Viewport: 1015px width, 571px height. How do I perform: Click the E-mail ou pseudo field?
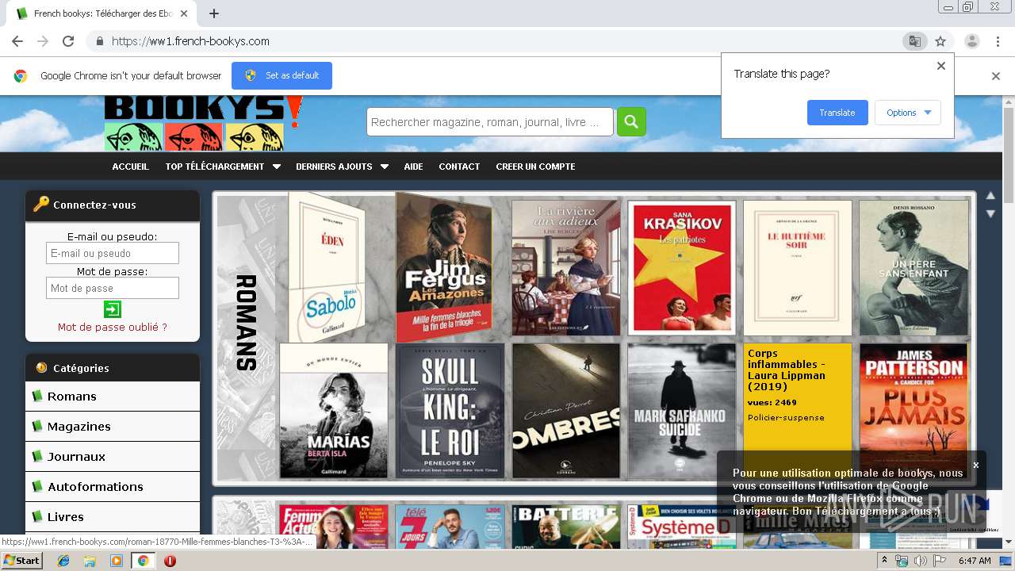113,253
